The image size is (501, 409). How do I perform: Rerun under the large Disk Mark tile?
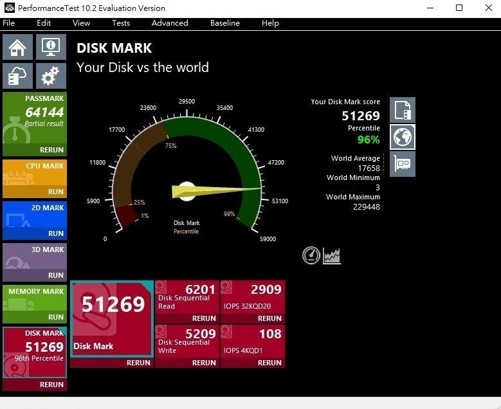(138, 363)
